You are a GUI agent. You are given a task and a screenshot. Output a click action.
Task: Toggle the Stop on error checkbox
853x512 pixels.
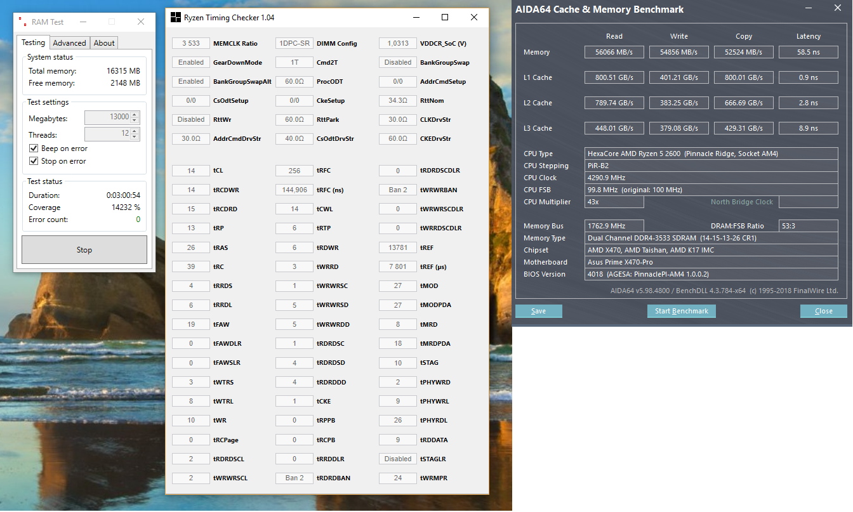(34, 161)
